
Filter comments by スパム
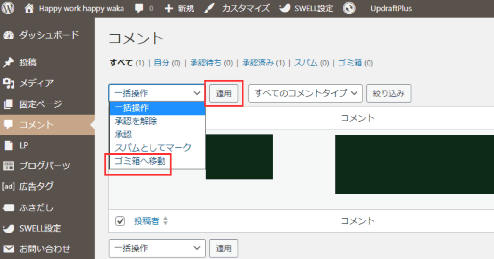pyautogui.click(x=306, y=63)
